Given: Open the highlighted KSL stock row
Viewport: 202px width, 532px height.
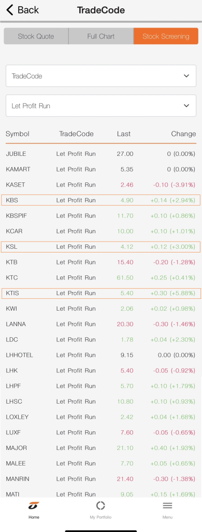Looking at the screenshot, I should [101, 247].
